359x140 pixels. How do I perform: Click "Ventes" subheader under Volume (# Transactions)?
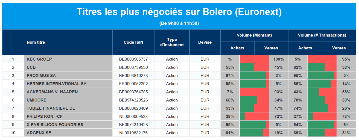point(339,48)
